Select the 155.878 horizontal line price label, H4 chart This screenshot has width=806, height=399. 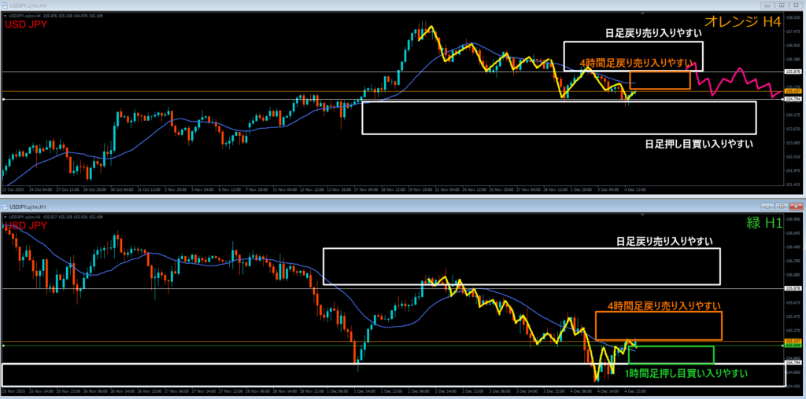pyautogui.click(x=793, y=71)
